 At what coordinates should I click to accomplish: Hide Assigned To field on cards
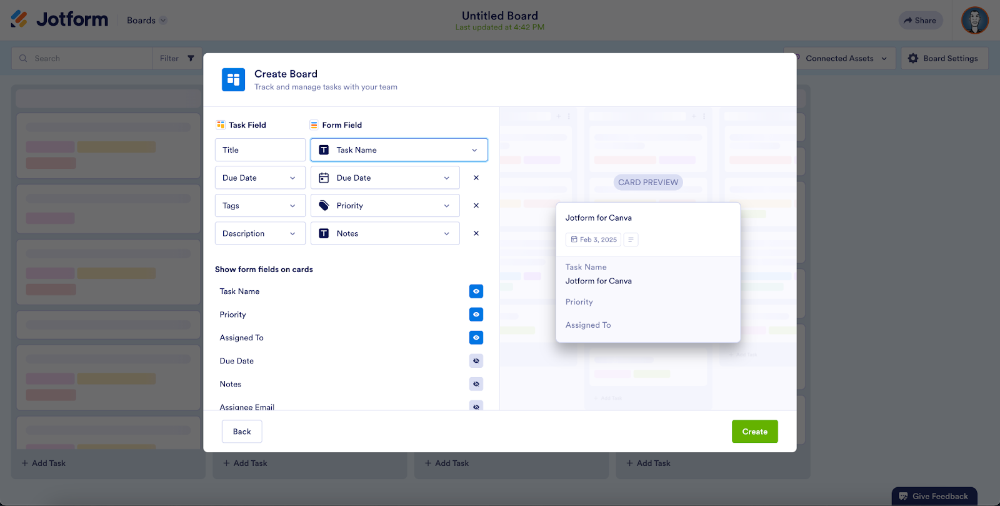coord(476,338)
